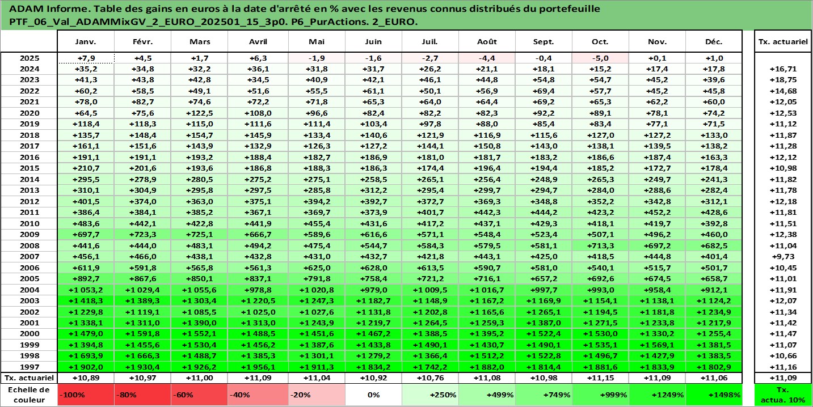Select the +11,15 Tx. actuariel value under Oct.
Screen dimensions: 813x407
click(x=600, y=377)
